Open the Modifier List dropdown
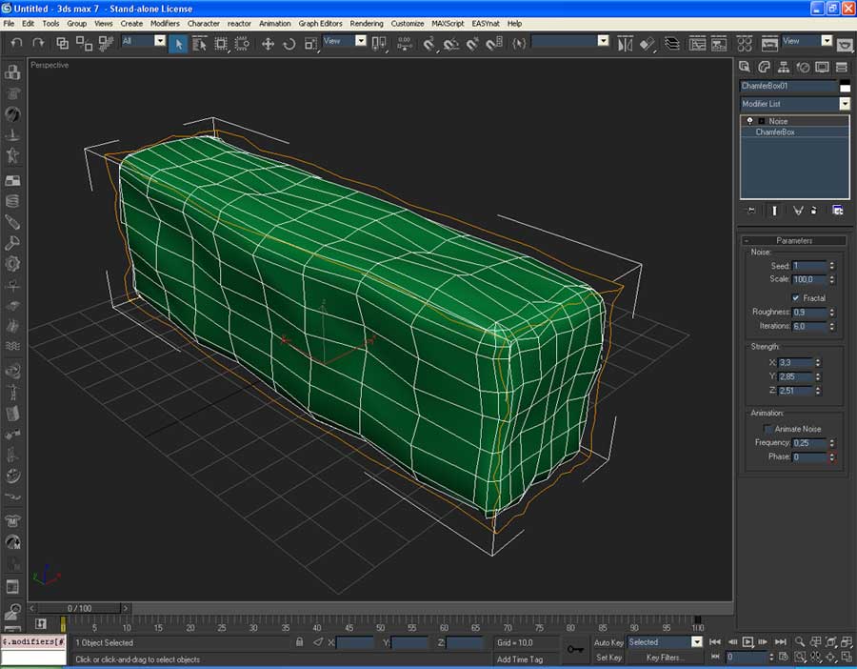This screenshot has height=669, width=857. tap(845, 103)
